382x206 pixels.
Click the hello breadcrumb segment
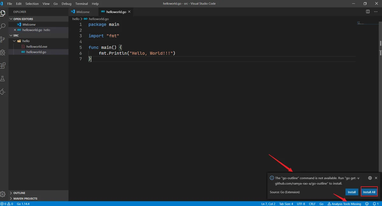[x=76, y=19]
